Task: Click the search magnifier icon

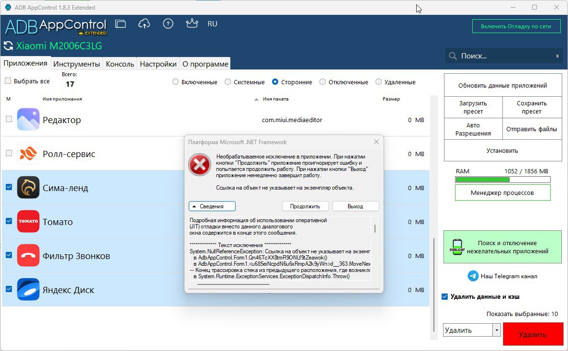Action: click(453, 56)
